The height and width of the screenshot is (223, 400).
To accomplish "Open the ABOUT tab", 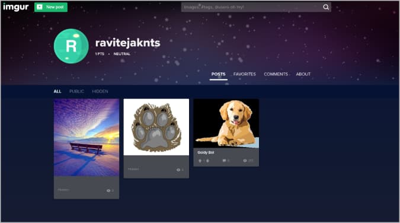I will 303,74.
